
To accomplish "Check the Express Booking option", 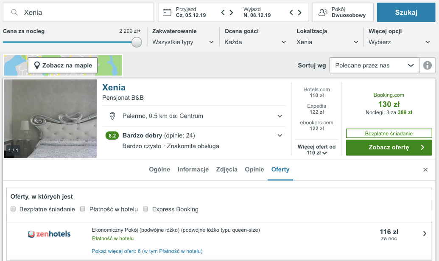I will 145,209.
